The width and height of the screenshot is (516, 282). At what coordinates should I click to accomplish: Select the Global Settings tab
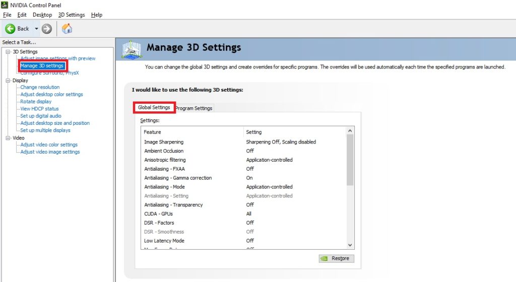154,107
